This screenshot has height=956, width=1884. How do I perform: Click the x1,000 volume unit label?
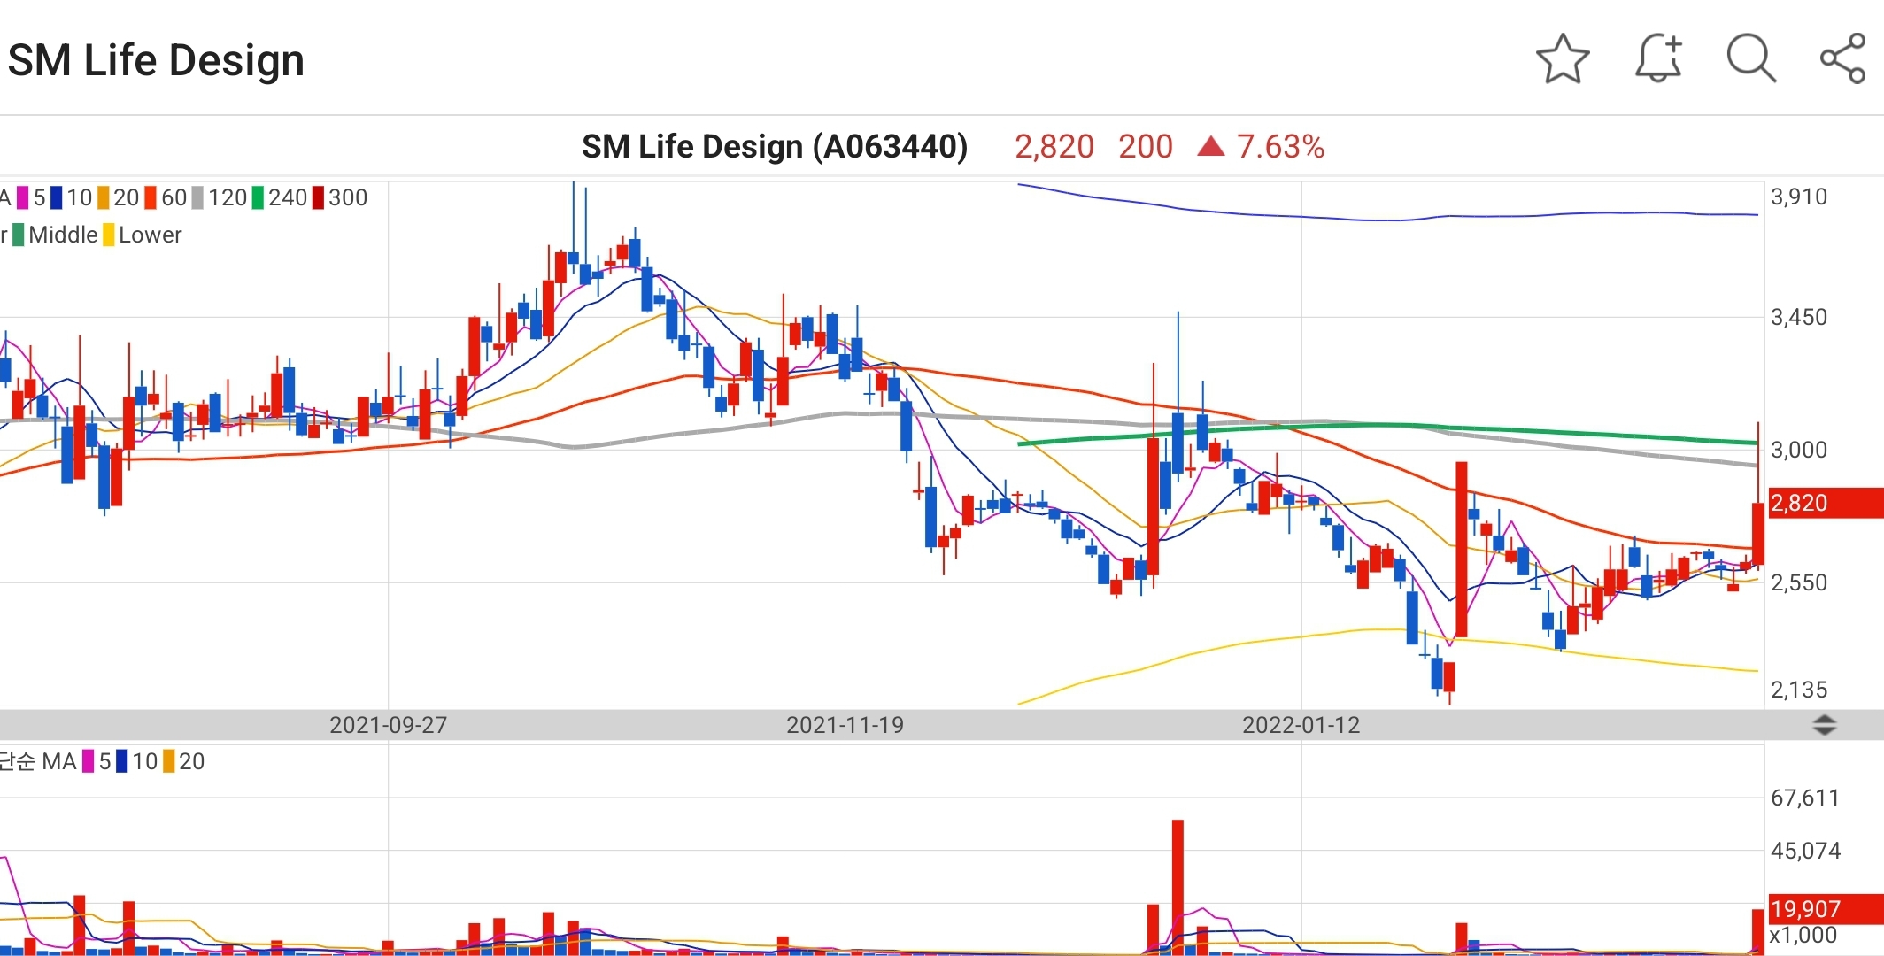click(1803, 935)
